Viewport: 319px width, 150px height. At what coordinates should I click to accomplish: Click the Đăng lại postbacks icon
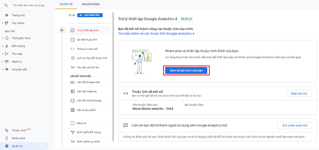[x=73, y=123]
